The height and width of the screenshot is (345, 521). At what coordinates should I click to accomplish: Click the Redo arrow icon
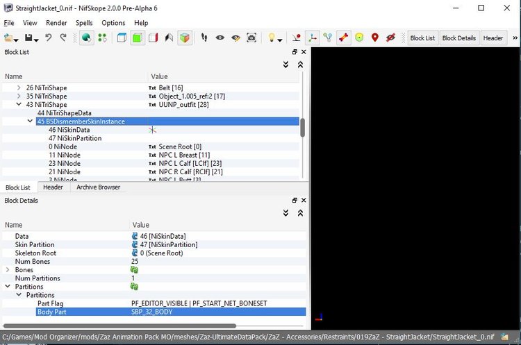[x=63, y=37]
